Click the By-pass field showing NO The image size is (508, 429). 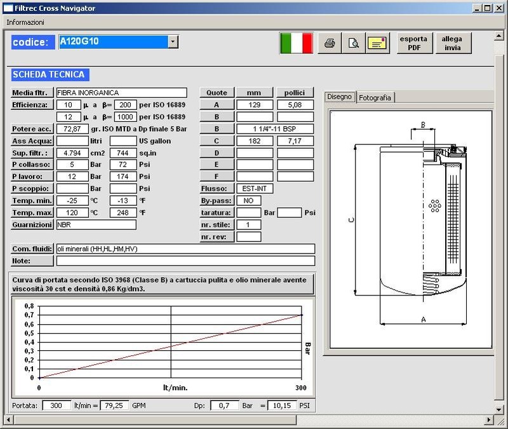(x=249, y=201)
